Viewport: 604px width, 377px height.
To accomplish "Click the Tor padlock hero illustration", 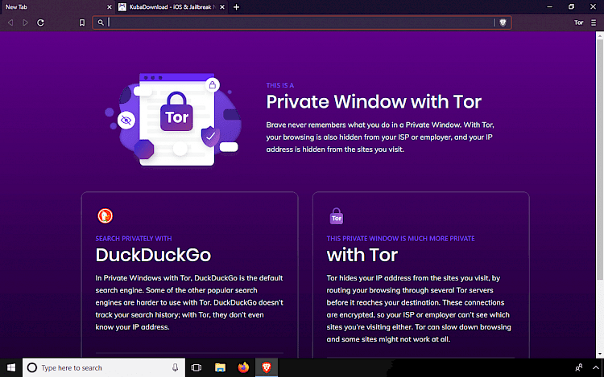I will point(176,112).
